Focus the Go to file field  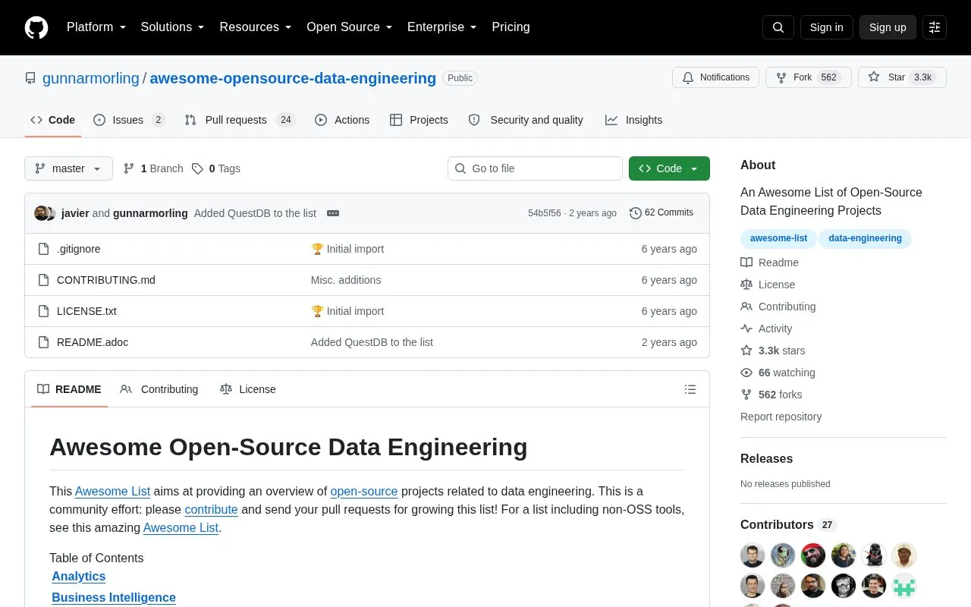click(x=535, y=168)
